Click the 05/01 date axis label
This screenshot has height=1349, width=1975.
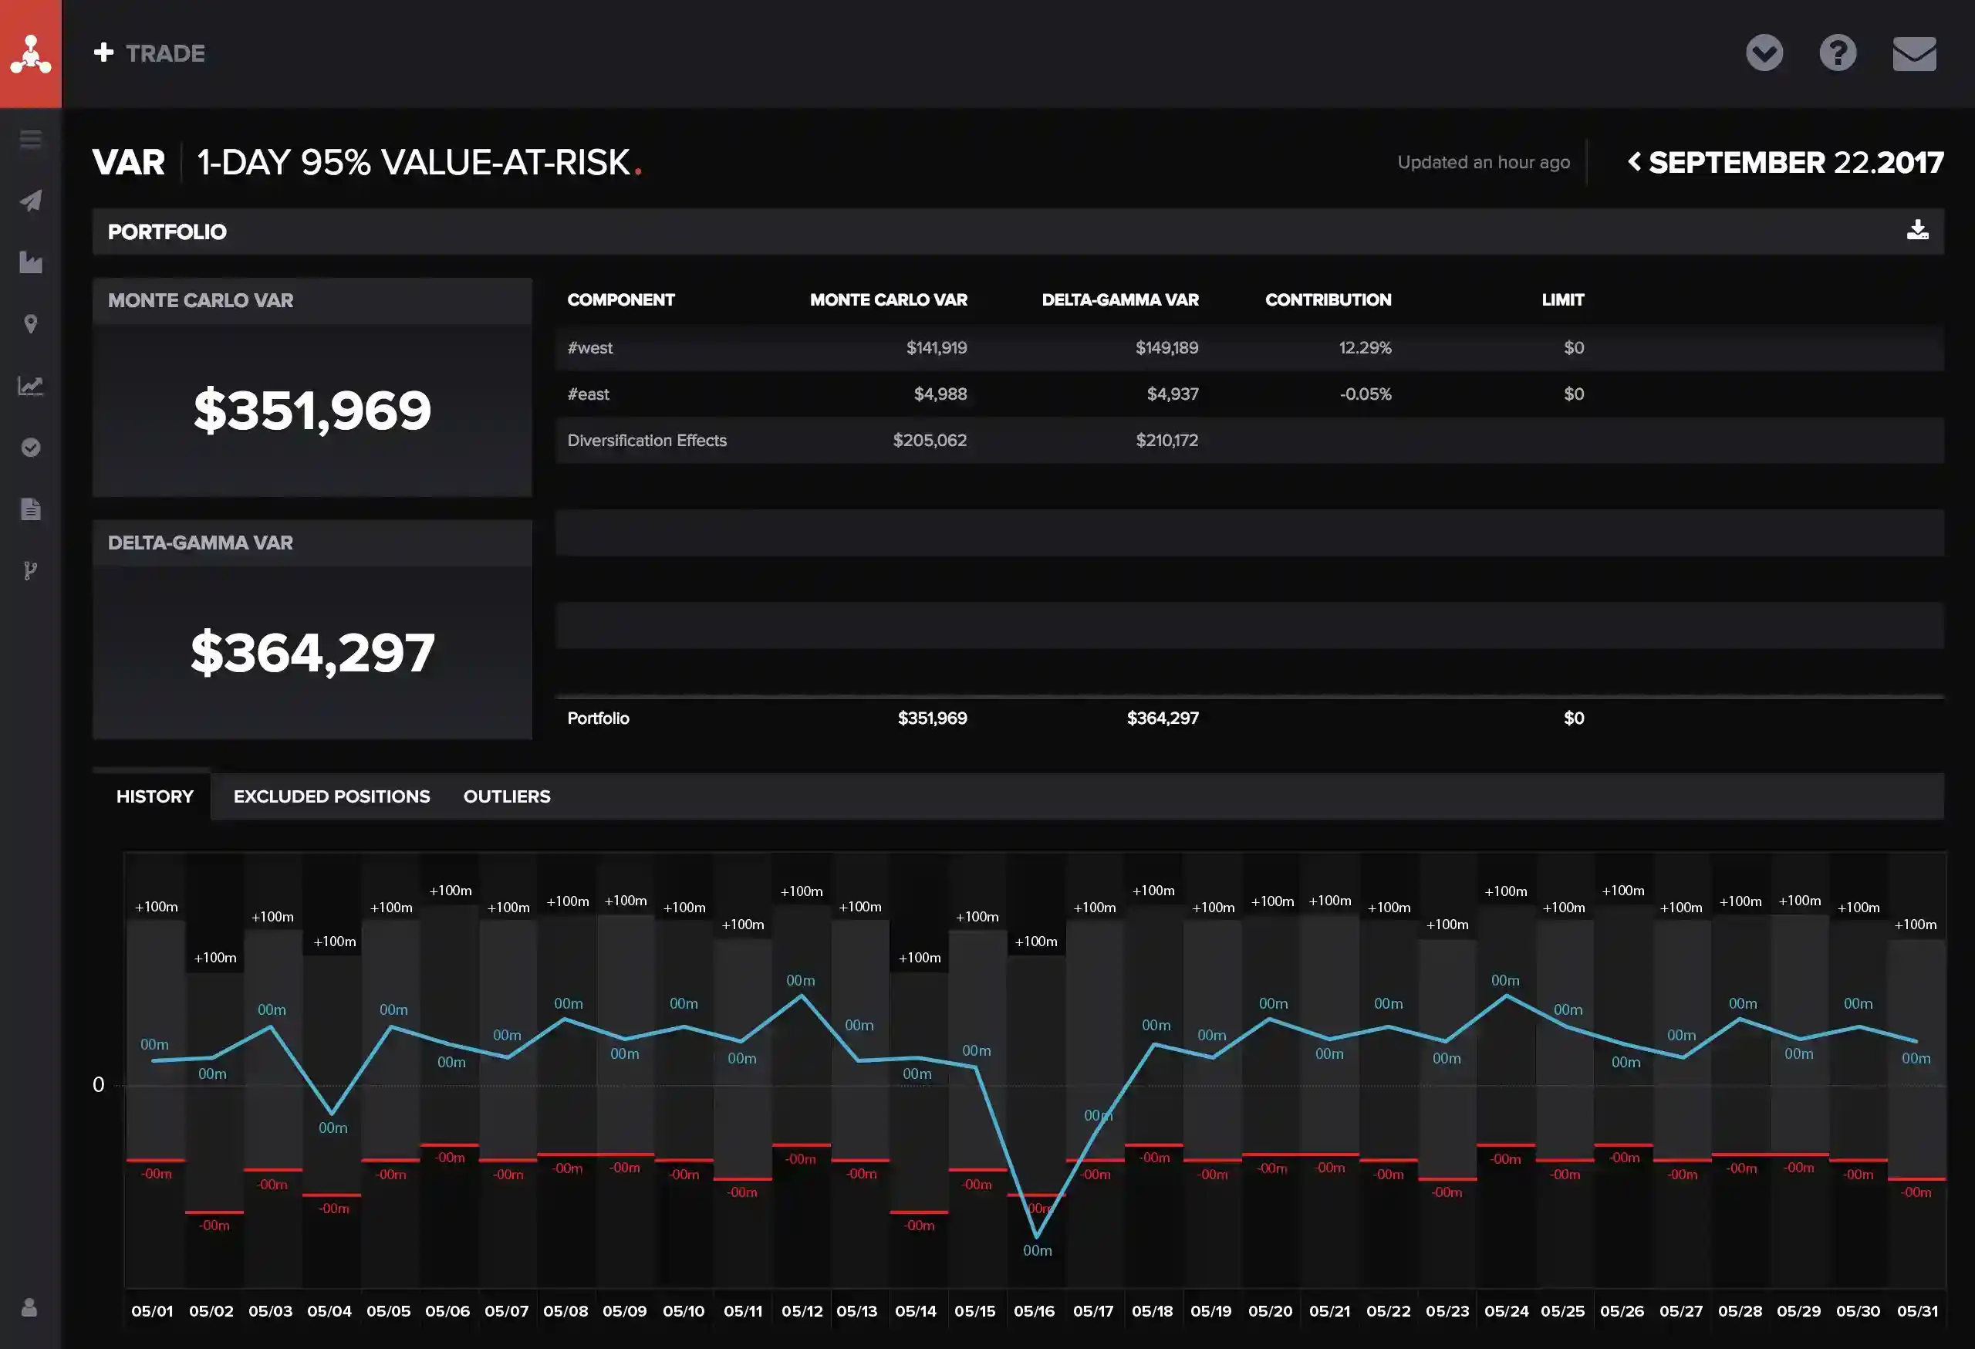point(152,1310)
